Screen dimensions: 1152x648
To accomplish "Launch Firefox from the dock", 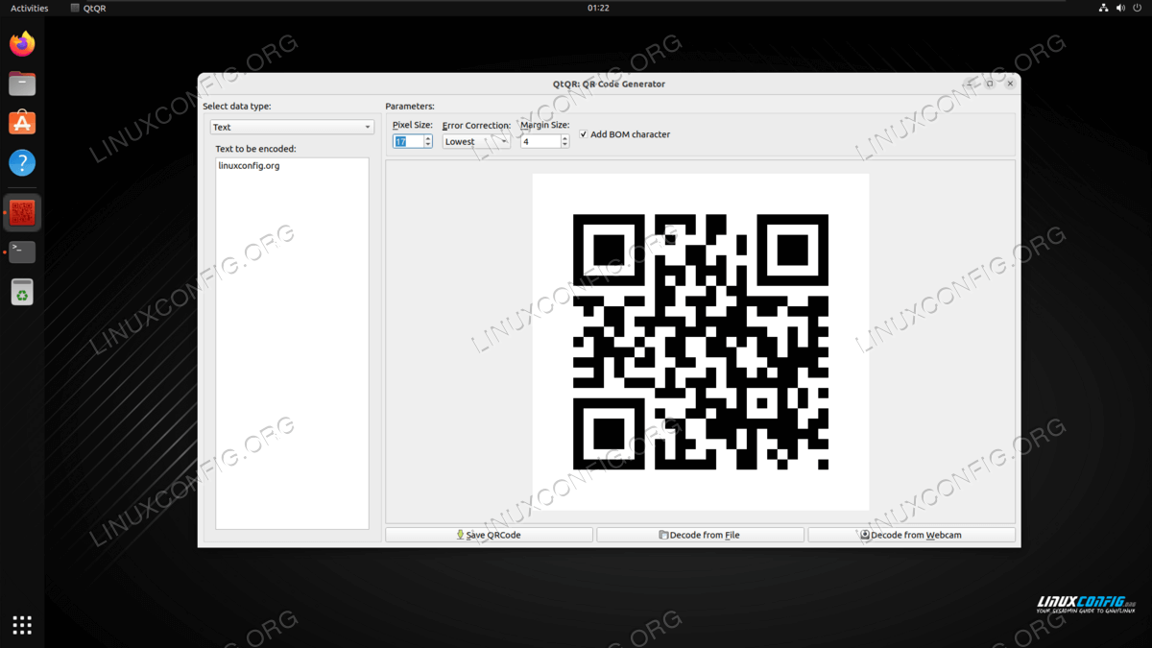I will click(x=22, y=43).
